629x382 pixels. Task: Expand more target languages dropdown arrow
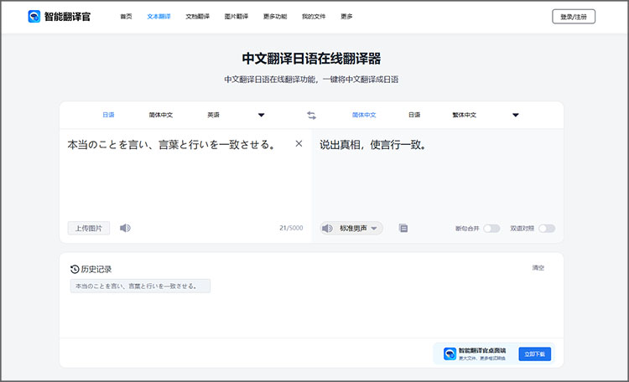tap(516, 115)
